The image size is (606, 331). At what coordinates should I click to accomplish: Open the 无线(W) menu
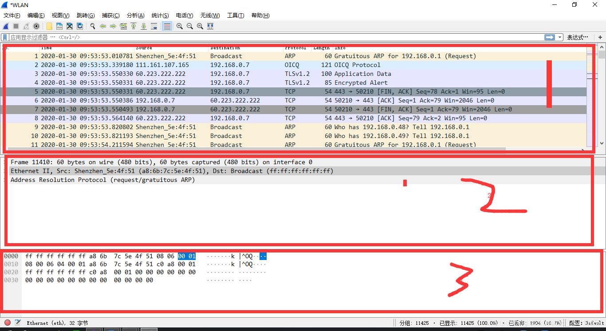[210, 16]
